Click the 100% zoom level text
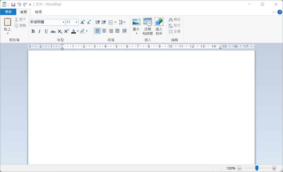Screen dimensions: 283x172 pyautogui.click(x=231, y=168)
